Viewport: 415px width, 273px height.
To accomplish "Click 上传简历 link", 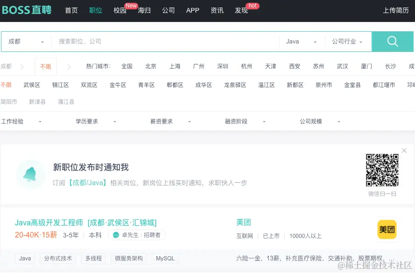I will point(396,10).
